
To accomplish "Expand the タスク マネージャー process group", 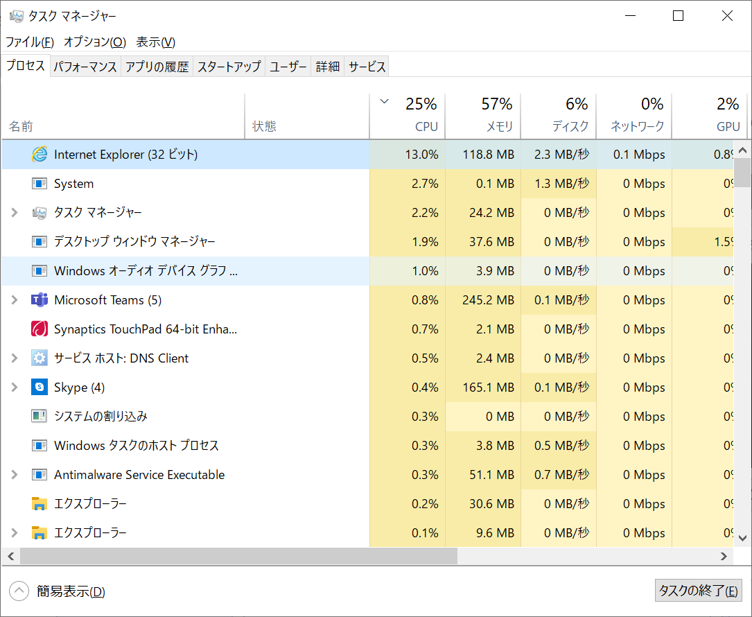I will click(15, 213).
